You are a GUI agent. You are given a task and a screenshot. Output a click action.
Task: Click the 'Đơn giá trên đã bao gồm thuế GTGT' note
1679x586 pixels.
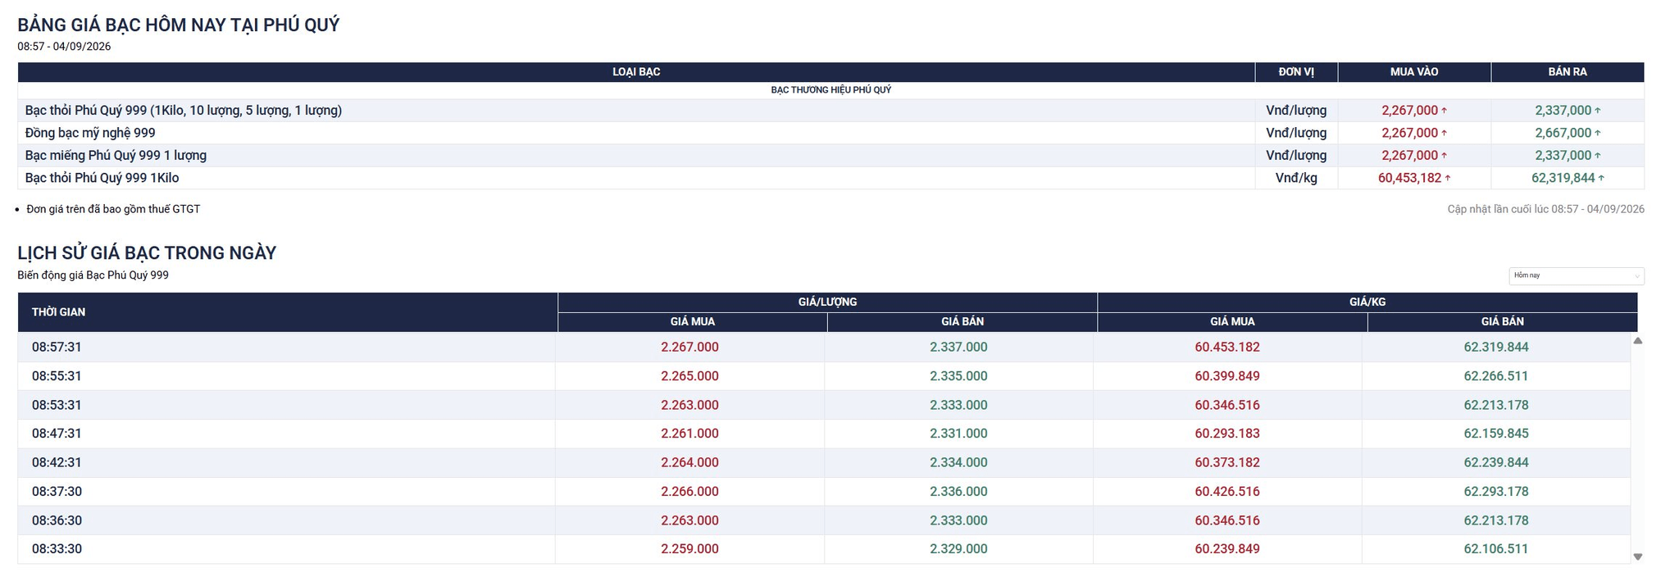(113, 209)
